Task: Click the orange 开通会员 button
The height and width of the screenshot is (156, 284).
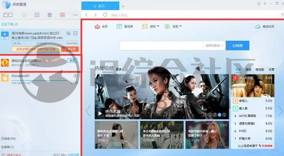Action: tap(70, 49)
